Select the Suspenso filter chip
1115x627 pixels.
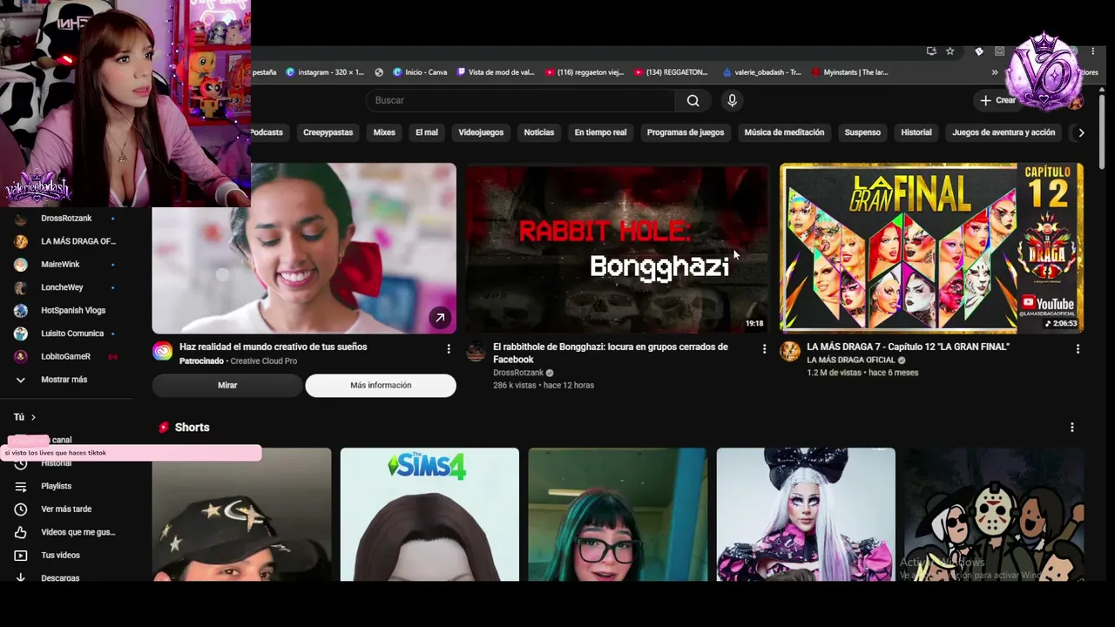coord(862,132)
